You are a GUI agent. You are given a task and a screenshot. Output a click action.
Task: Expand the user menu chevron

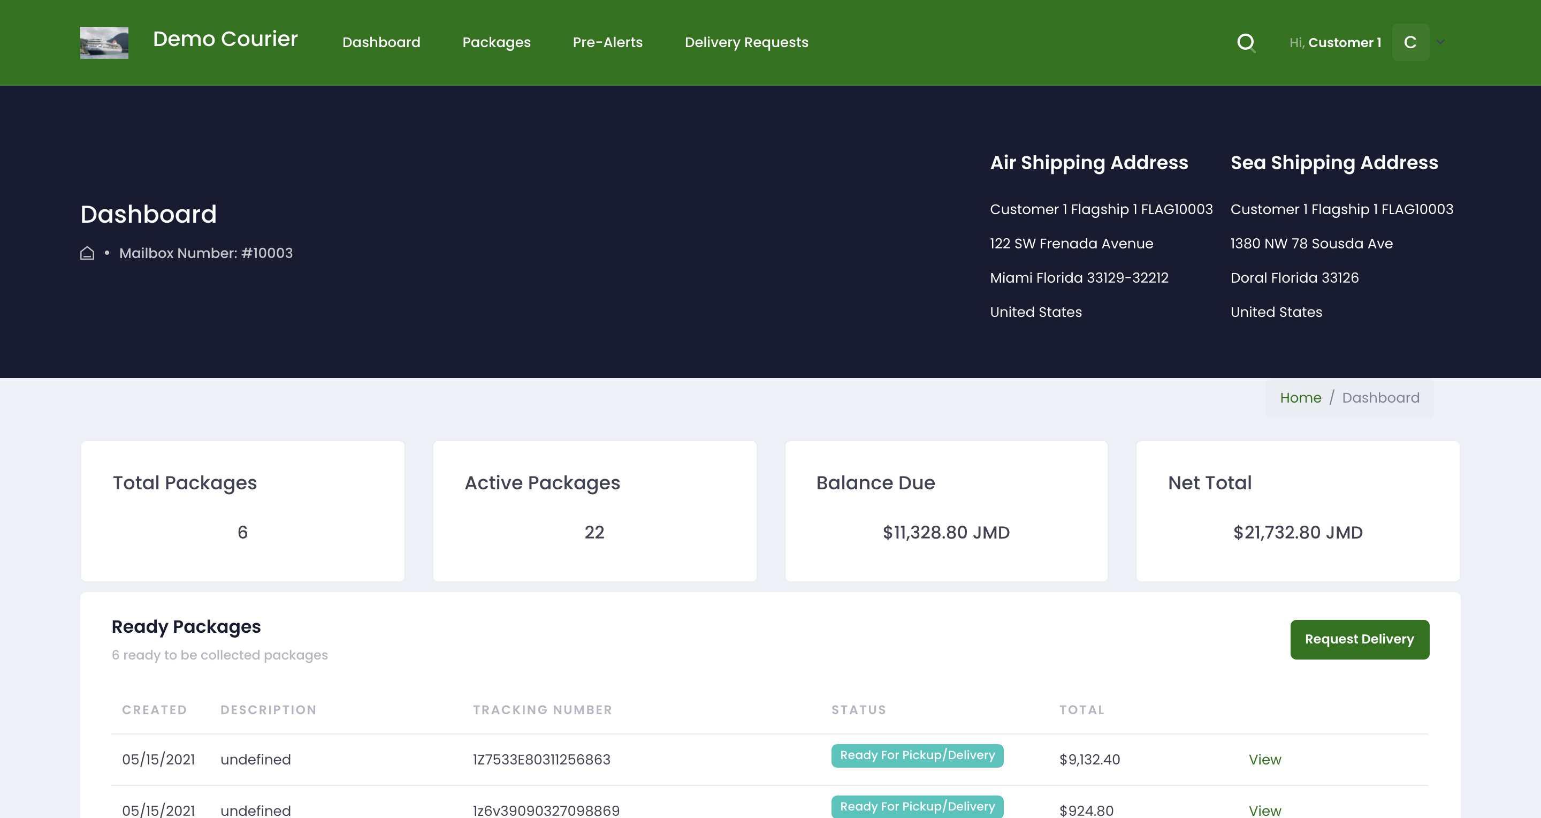1440,42
